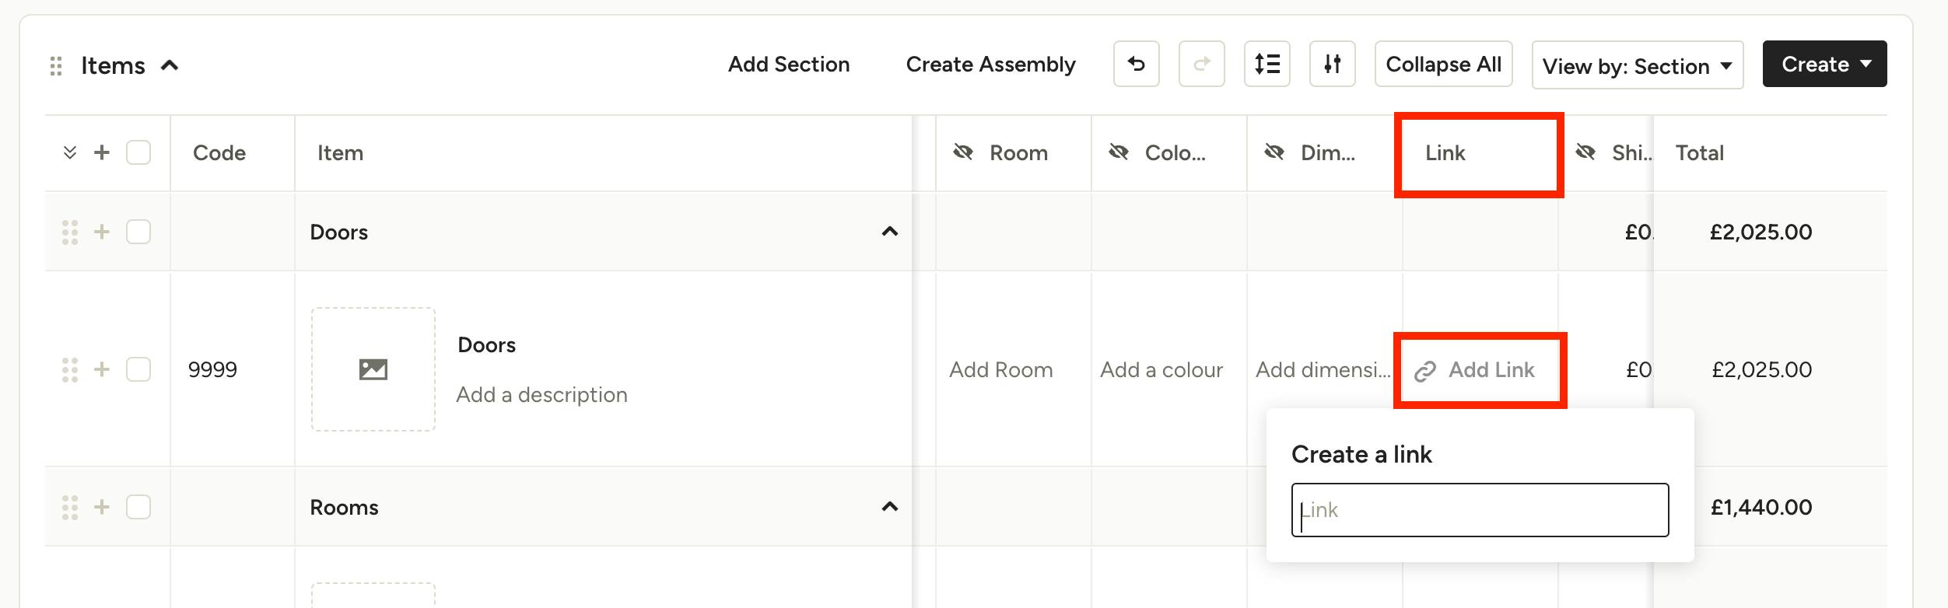Click the redo arrow icon
The image size is (1948, 608).
click(x=1201, y=64)
